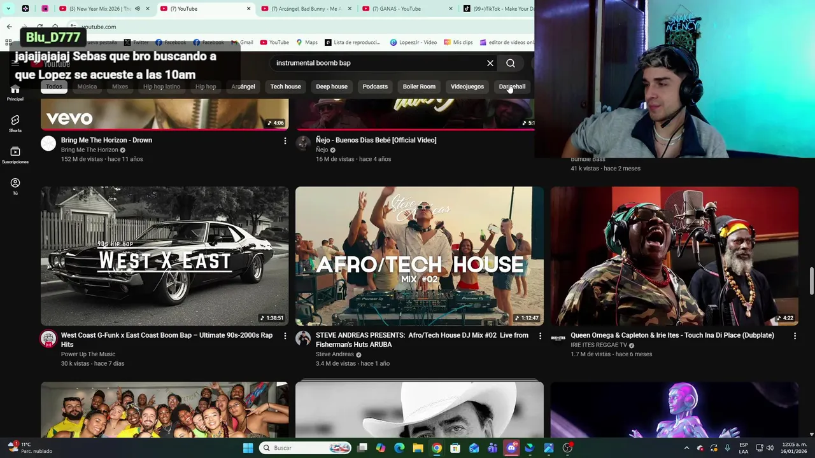
Task: Open Discord from the taskbar
Action: pyautogui.click(x=511, y=448)
